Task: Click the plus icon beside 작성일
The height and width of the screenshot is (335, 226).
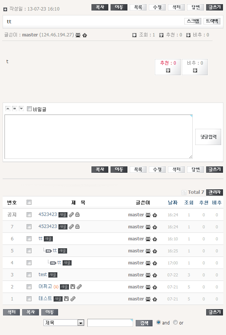Action: coord(5,9)
